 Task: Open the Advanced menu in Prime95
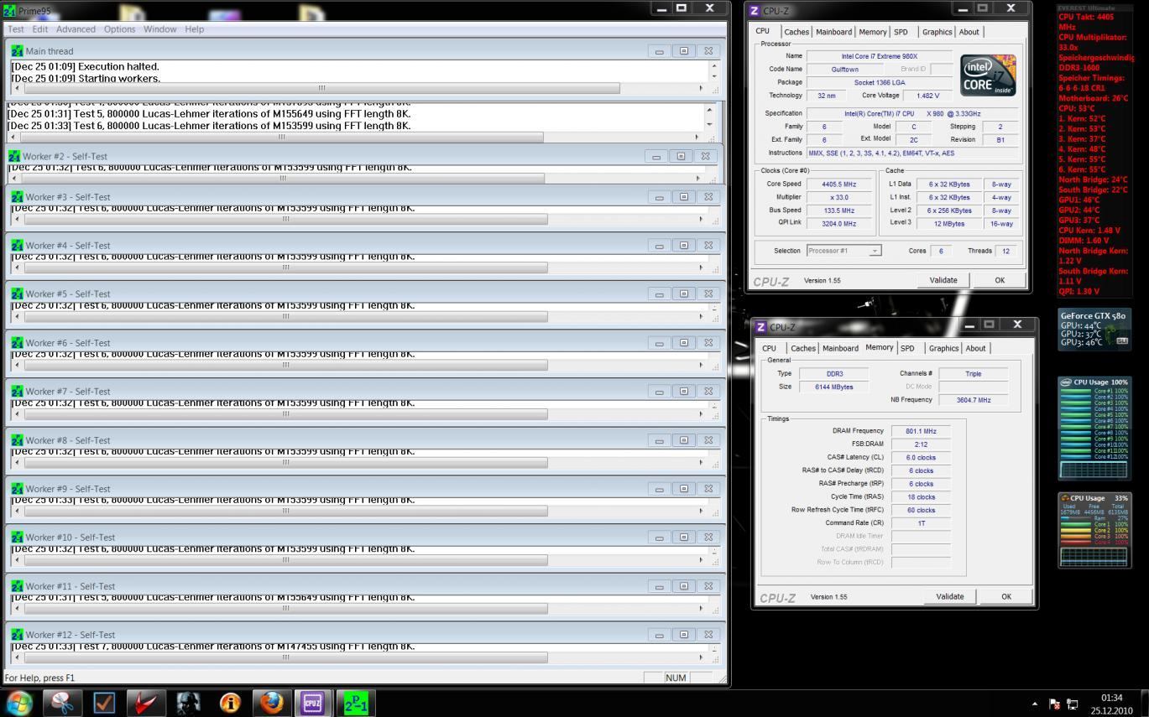click(76, 29)
